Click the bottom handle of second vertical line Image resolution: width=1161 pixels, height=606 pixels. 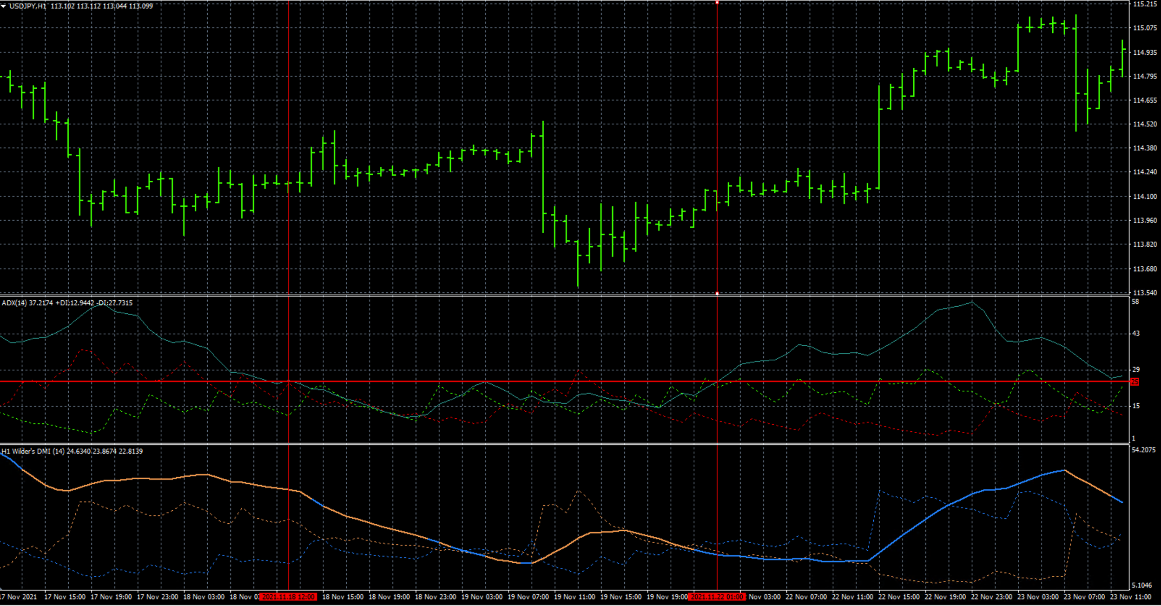[x=717, y=293]
